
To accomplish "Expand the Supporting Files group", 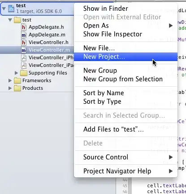I will [16, 73].
